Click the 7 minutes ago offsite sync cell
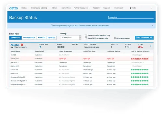The image size is (163, 119). coord(88,70)
